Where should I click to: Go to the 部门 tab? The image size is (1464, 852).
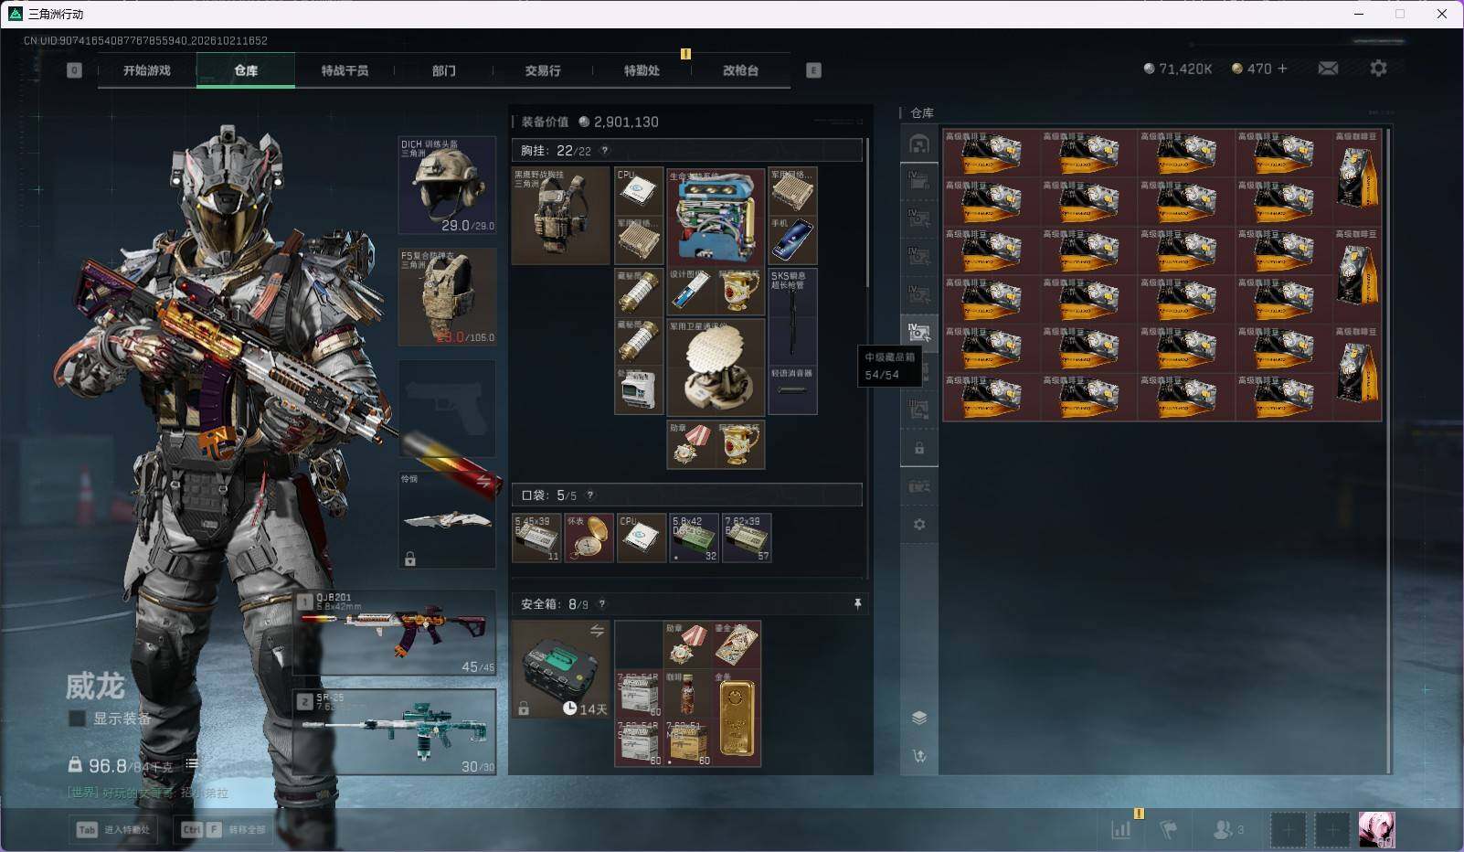point(444,70)
